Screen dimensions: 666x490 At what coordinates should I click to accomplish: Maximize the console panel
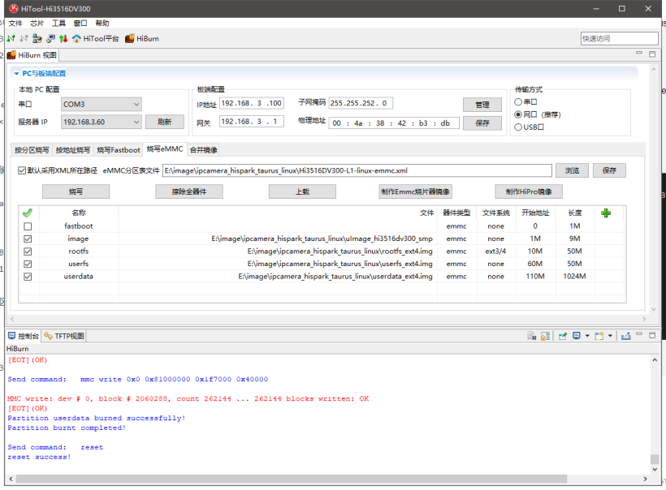(652, 335)
